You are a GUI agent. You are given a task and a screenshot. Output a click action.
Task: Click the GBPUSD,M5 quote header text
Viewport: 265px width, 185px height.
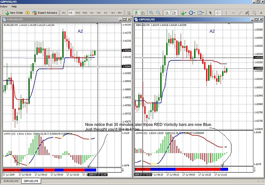coord(161,25)
